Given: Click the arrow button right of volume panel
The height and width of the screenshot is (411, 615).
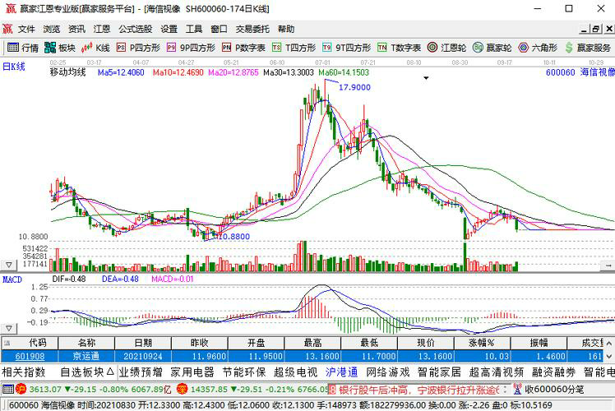Looking at the screenshot, I should (x=608, y=266).
